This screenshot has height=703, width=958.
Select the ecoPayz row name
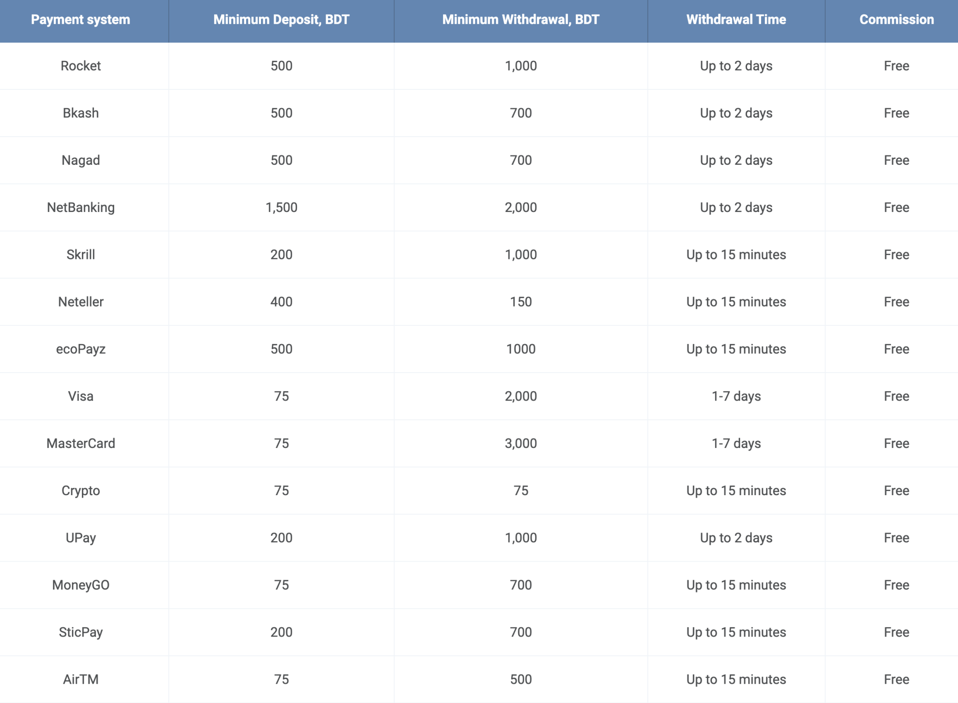click(x=80, y=349)
